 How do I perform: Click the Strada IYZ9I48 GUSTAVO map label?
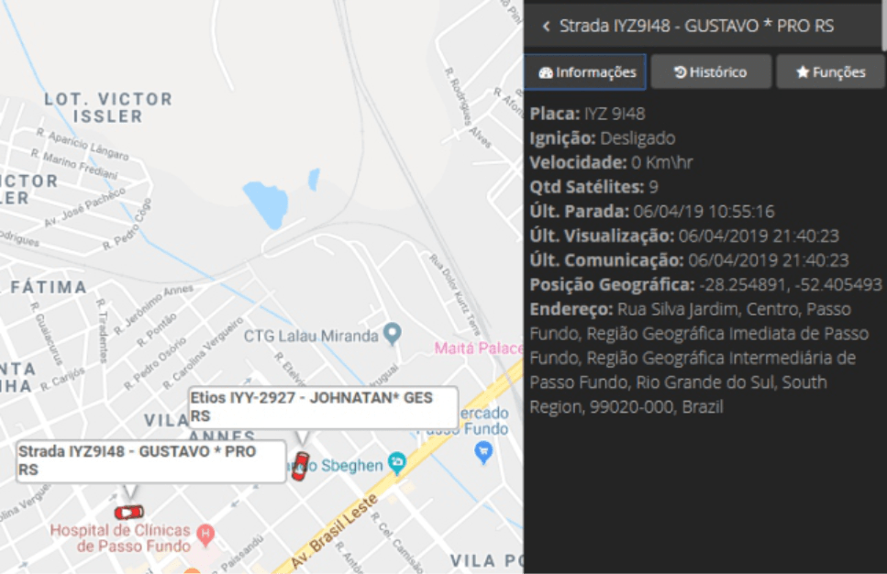(151, 461)
